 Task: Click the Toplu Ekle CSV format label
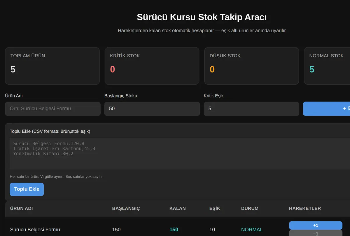click(x=50, y=131)
